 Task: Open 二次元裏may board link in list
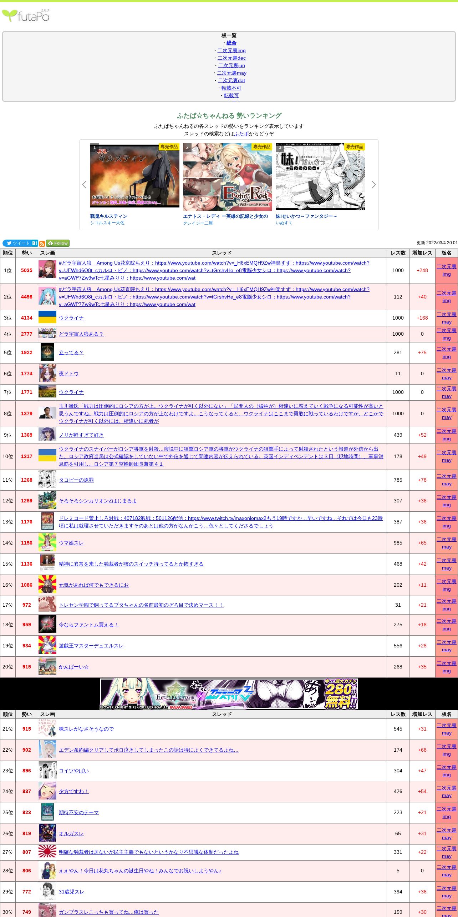click(x=231, y=73)
